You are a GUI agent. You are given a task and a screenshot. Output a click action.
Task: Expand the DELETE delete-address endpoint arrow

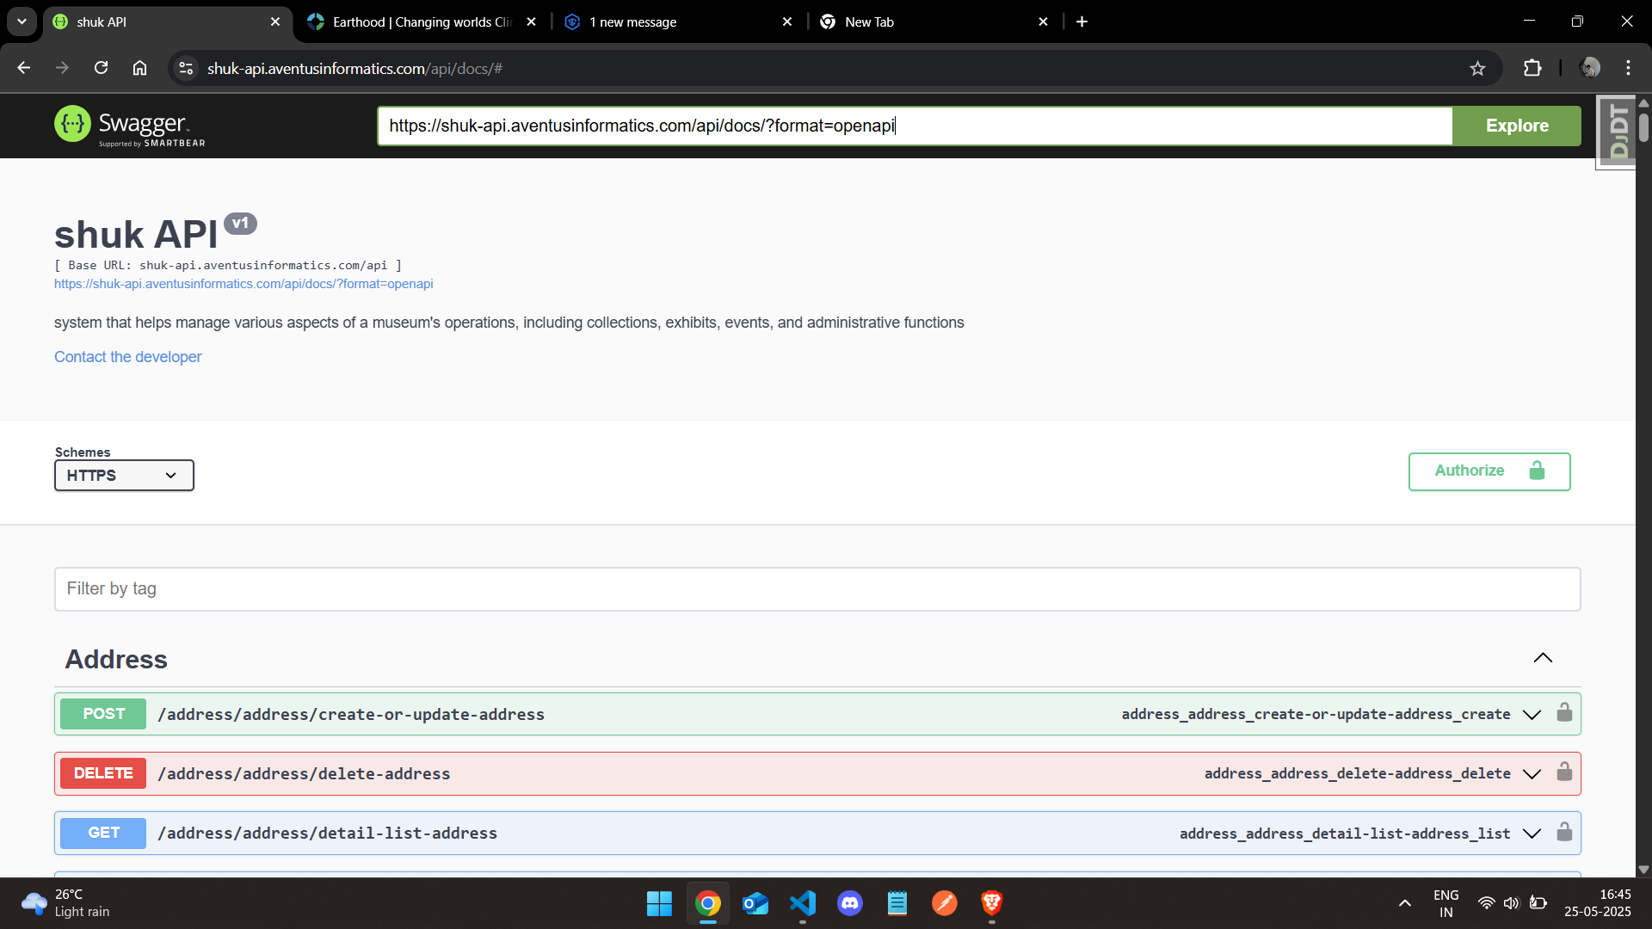tap(1532, 774)
